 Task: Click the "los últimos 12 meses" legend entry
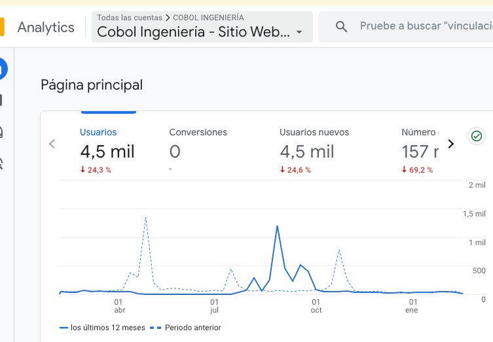(102, 327)
